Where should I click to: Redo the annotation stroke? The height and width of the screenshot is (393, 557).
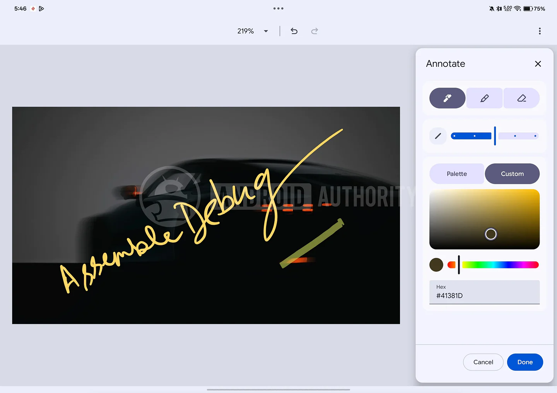[x=314, y=31]
